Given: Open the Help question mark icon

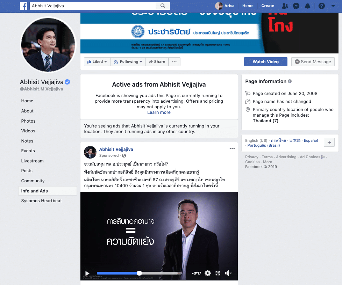Looking at the screenshot, I should [x=321, y=6].
